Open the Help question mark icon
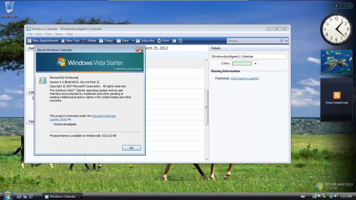Screen dimensions: 356x200 point(180,41)
